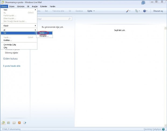Viewport: 167px width, 131px height.
Task: Open the Contacts book icon
Action: click(14, 123)
